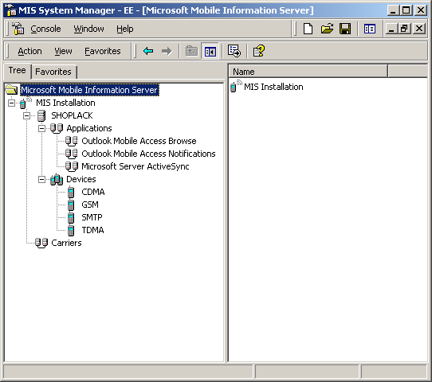432x382 pixels.
Task: Toggle the Show/Hide Console Tree button
Action: tap(210, 51)
